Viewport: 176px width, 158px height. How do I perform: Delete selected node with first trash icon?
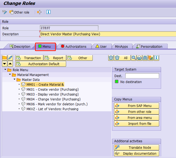111,58
